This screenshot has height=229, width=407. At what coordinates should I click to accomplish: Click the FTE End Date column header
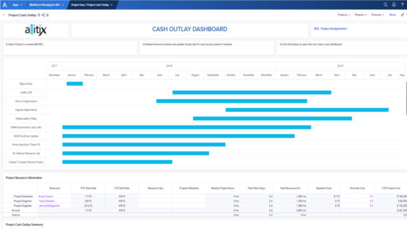coord(122,188)
